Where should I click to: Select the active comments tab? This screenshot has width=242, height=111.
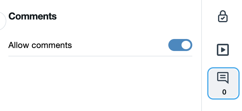tap(223, 83)
